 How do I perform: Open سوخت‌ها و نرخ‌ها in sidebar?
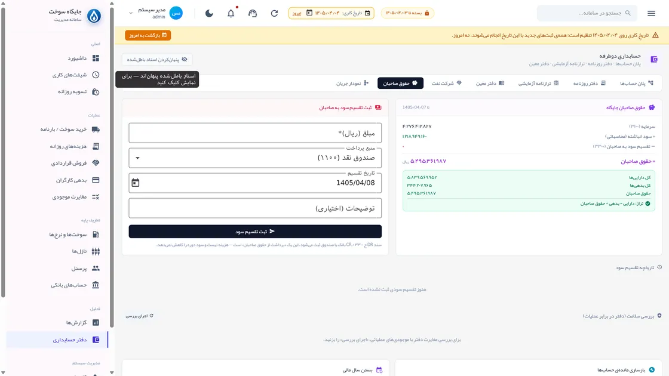tap(57, 235)
